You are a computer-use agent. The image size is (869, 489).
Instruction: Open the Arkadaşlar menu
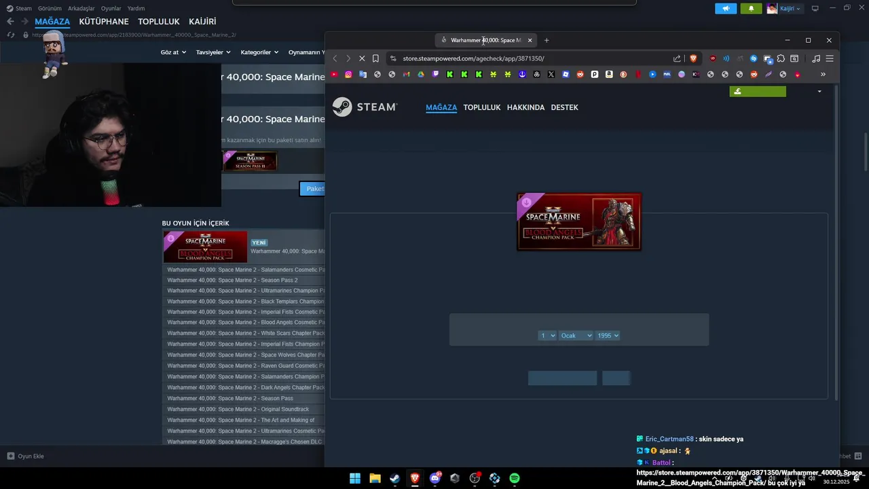(81, 9)
